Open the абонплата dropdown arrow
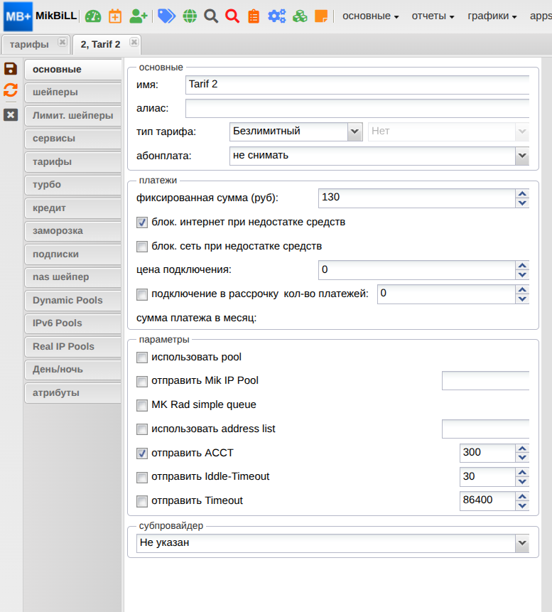 pos(522,156)
